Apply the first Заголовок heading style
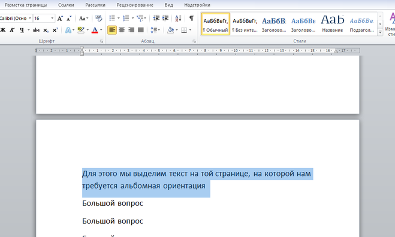395x237 pixels. (x=274, y=24)
